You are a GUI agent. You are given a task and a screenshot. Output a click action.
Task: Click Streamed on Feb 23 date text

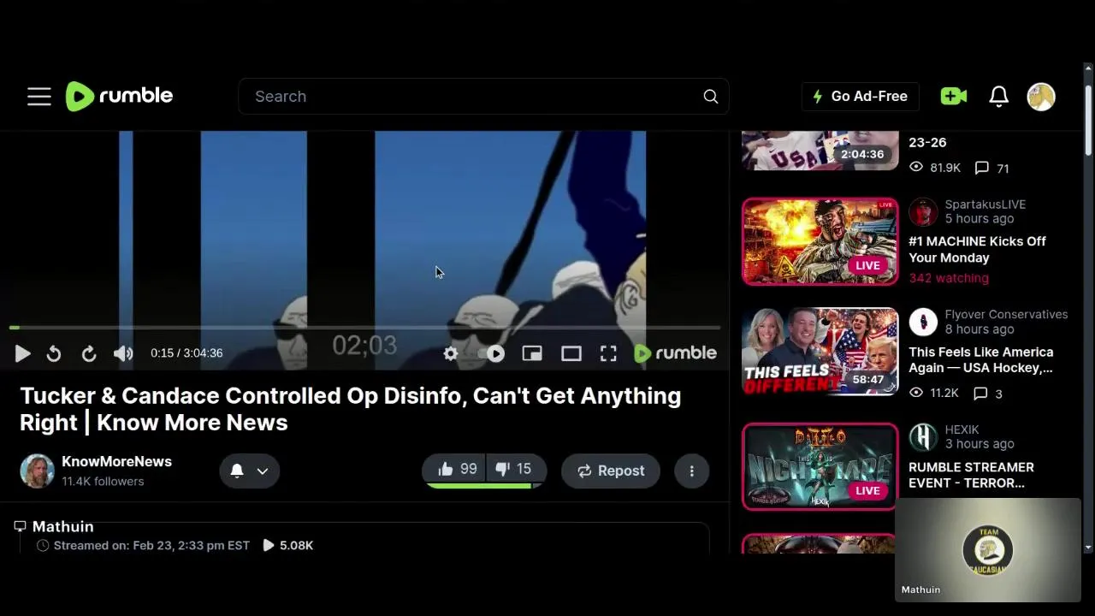(x=151, y=546)
